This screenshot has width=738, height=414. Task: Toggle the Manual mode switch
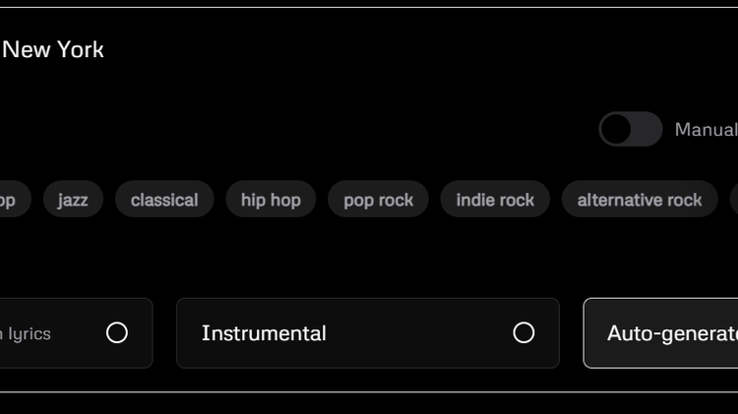tap(631, 129)
